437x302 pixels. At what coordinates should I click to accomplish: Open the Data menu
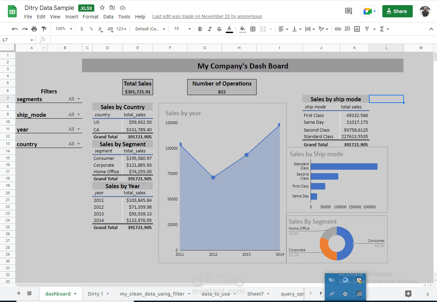click(x=108, y=16)
